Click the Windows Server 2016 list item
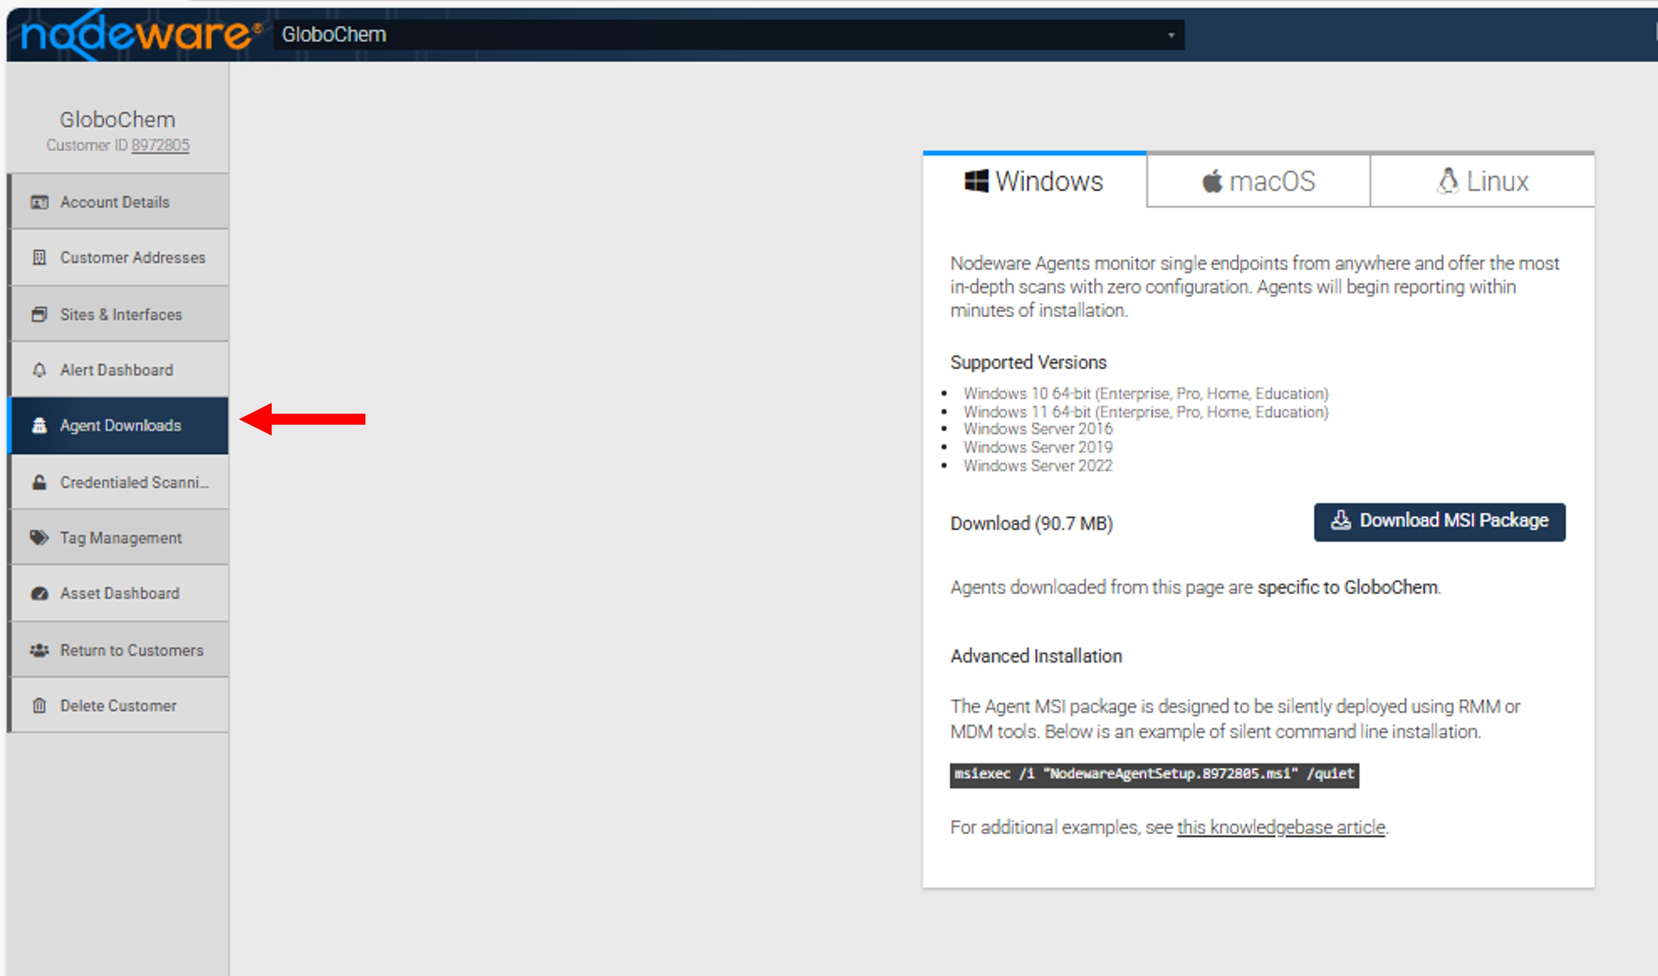The width and height of the screenshot is (1658, 976). point(1038,429)
